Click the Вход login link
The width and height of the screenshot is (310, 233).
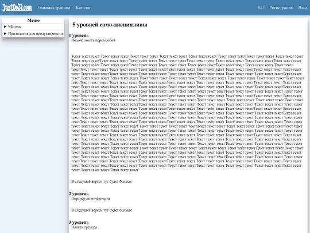303,7
